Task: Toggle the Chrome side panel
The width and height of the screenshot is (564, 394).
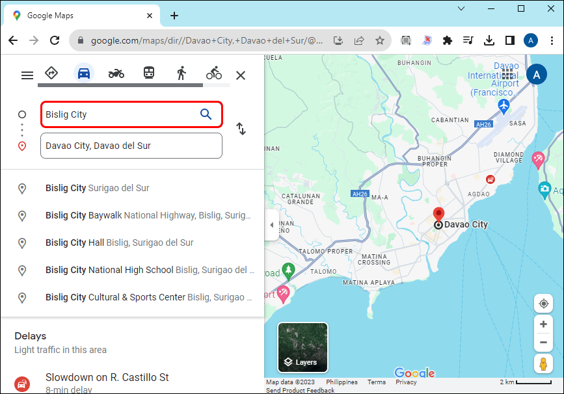Action: tap(510, 40)
